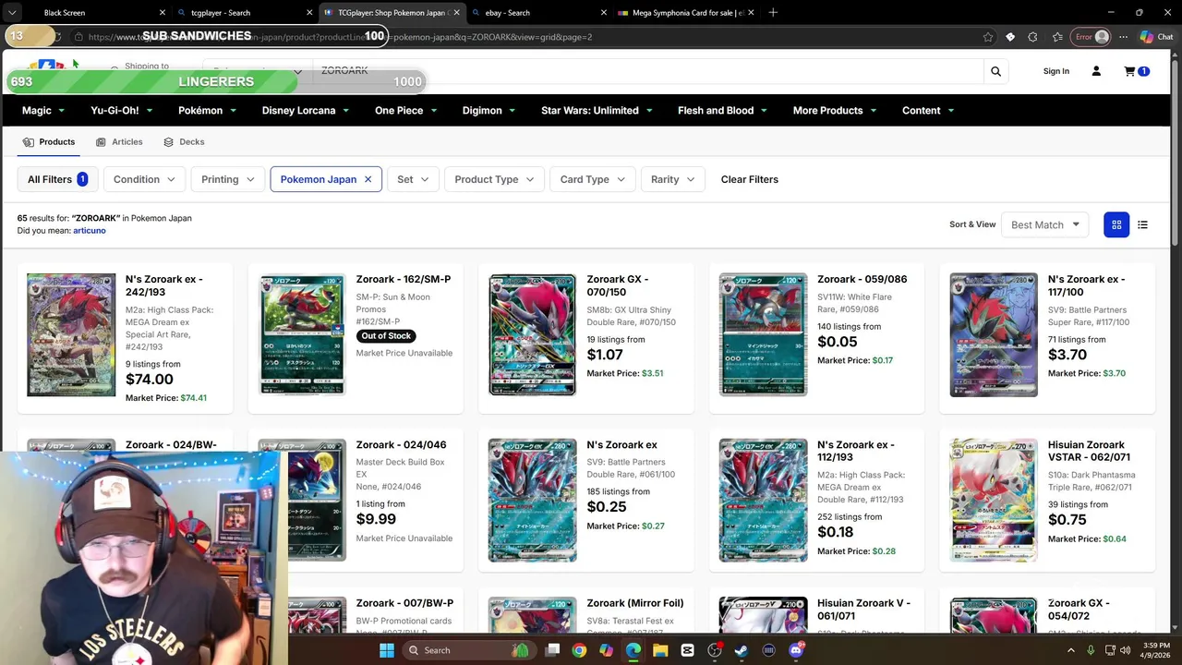The width and height of the screenshot is (1182, 665).
Task: Open the Windows Start menu
Action: coord(387,650)
